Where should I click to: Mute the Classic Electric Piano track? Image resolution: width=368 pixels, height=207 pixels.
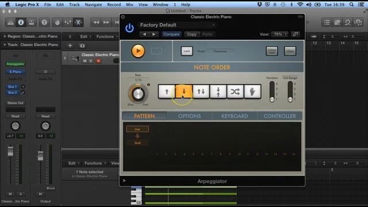click(85, 61)
